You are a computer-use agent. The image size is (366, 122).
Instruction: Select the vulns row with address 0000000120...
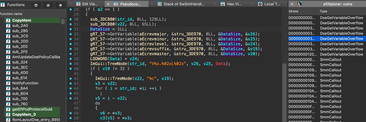pos(327,54)
